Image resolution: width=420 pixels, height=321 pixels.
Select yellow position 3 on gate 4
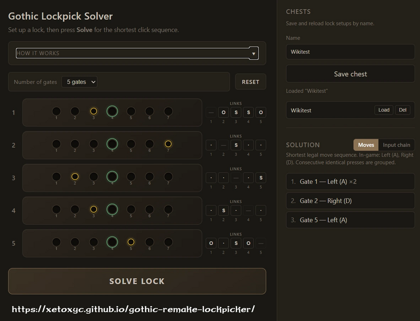point(94,209)
